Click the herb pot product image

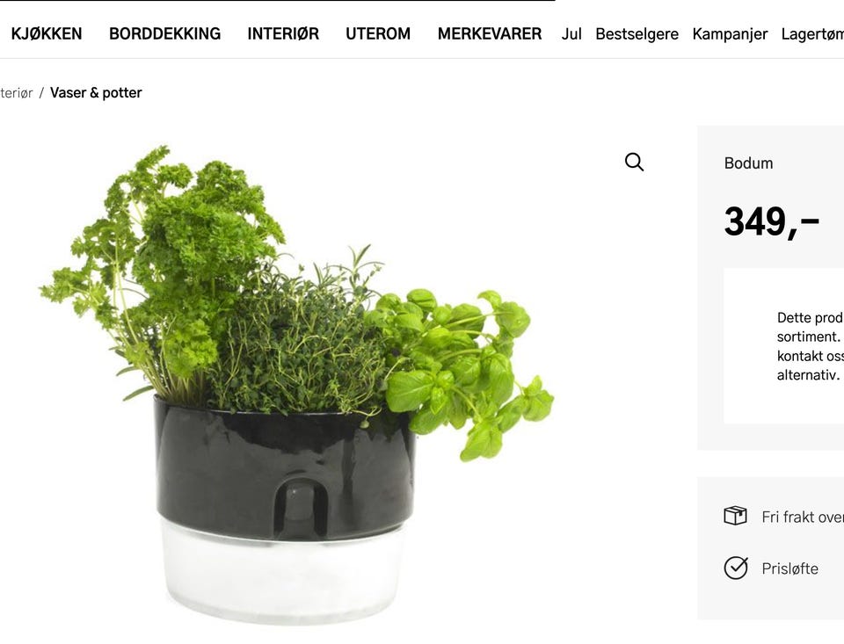(296, 385)
